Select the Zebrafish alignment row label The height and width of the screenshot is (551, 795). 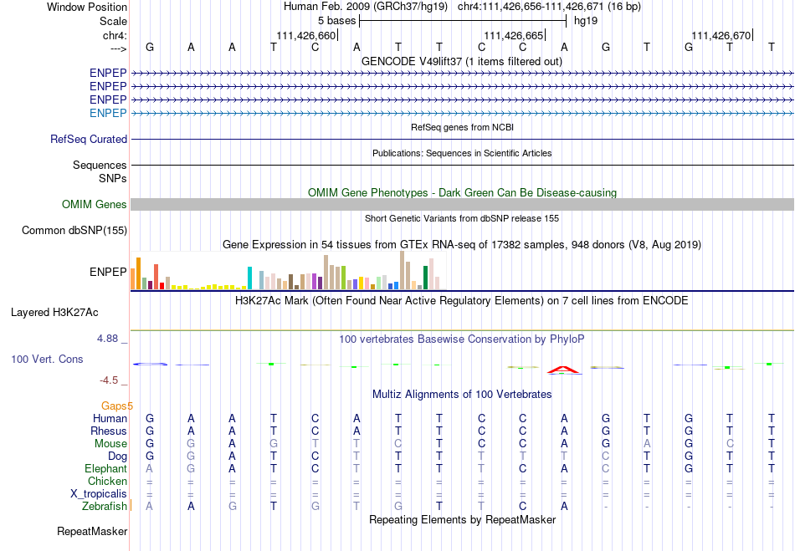click(105, 506)
